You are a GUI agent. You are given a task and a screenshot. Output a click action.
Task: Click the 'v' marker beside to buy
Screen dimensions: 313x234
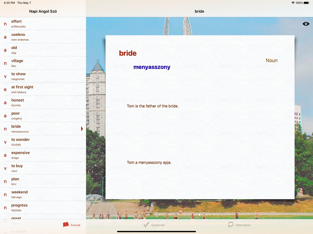tap(5, 168)
